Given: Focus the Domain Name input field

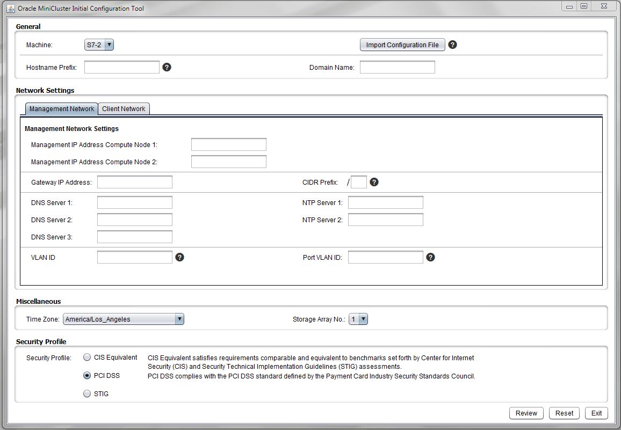Looking at the screenshot, I should pyautogui.click(x=397, y=67).
